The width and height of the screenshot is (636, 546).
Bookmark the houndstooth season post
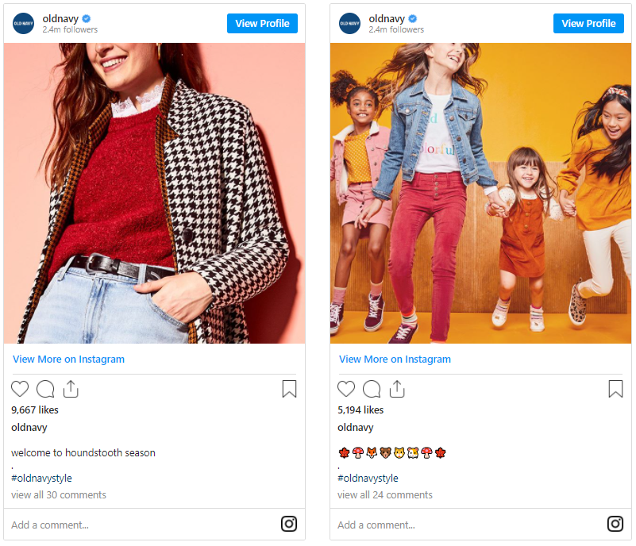[289, 389]
